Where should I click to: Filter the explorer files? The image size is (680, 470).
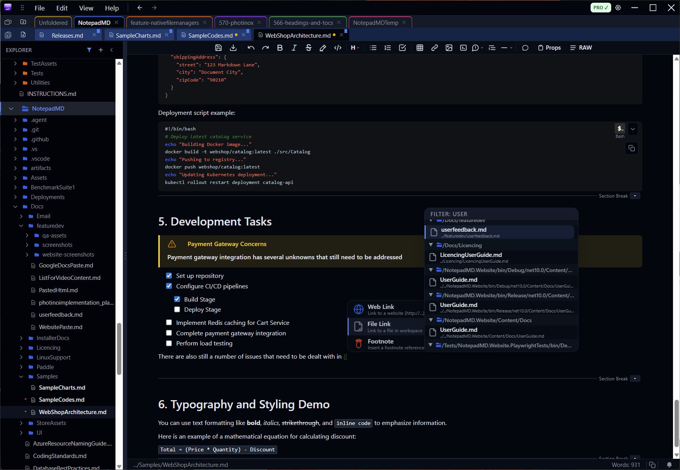[x=89, y=50]
